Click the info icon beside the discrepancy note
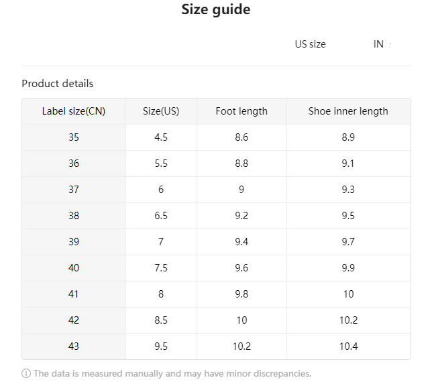This screenshot has height=388, width=432. [26, 373]
